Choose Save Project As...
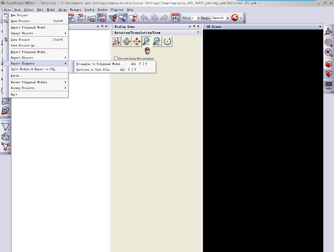Viewport: 334px width, 252px height. [36, 46]
